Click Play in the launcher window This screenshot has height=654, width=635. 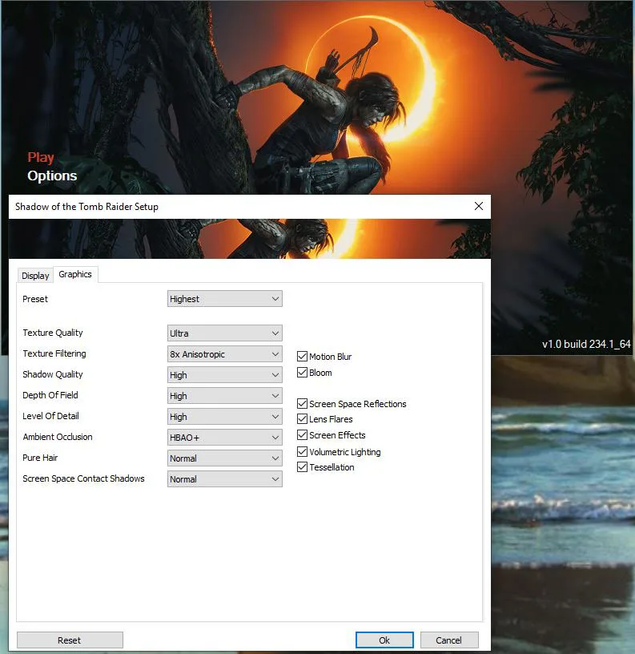(x=40, y=157)
